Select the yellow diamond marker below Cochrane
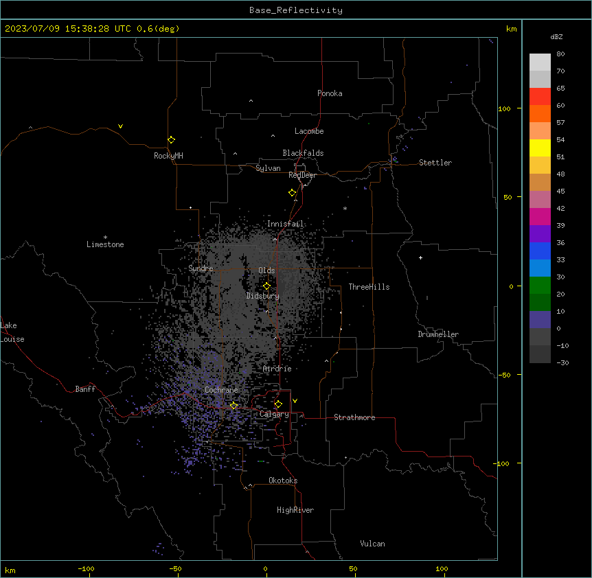The image size is (592, 578). pyautogui.click(x=234, y=406)
